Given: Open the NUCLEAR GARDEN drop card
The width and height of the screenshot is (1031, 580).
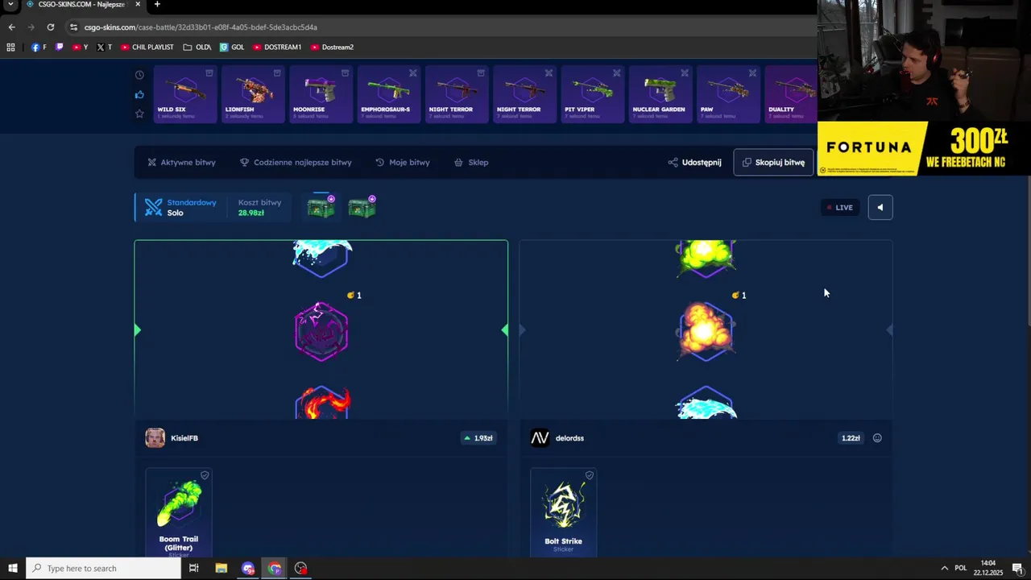Looking at the screenshot, I should click(660, 94).
